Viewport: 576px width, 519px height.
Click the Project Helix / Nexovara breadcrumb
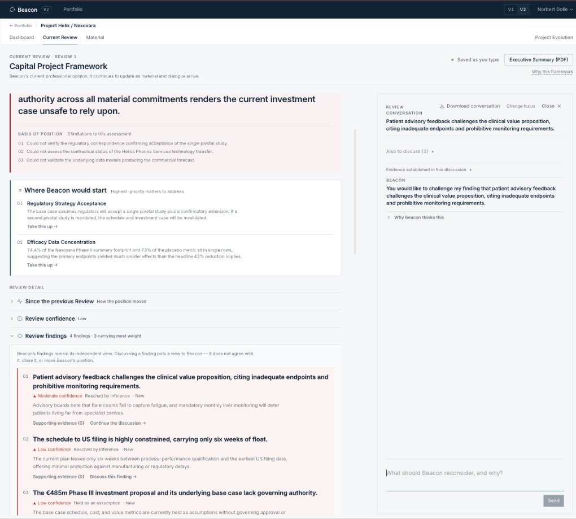click(68, 26)
